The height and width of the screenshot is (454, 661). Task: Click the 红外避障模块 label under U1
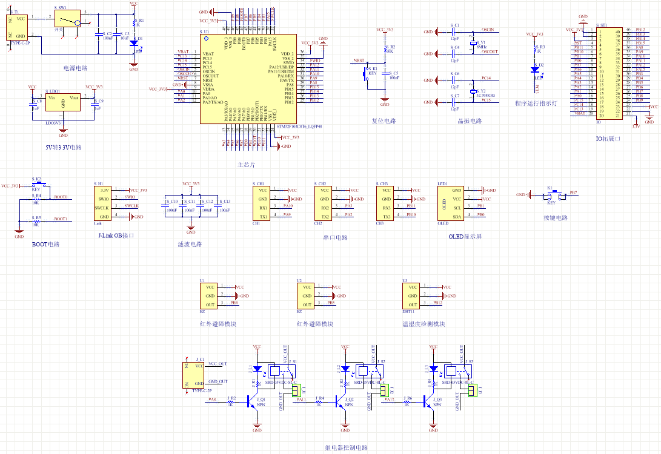218,324
